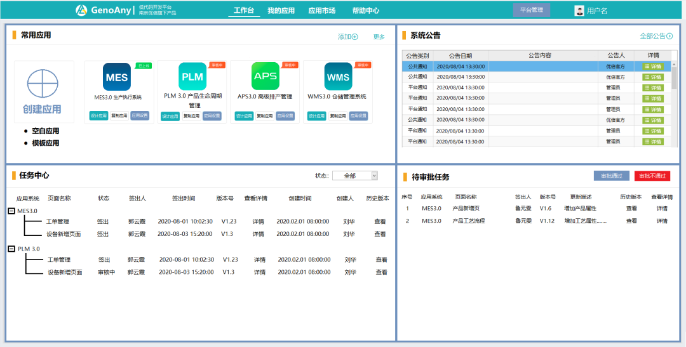686x347 pixels.
Task: Collapse the PLM 3.0 tree node
Action: click(11, 249)
